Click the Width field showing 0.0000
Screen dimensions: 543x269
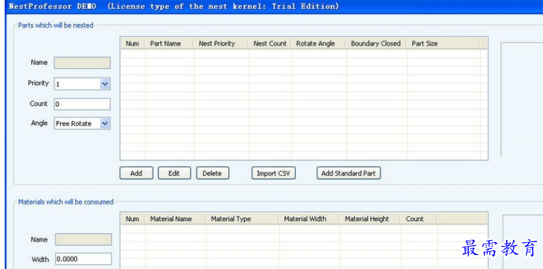pyautogui.click(x=83, y=259)
